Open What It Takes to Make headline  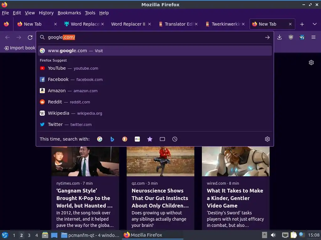pyautogui.click(x=235, y=198)
